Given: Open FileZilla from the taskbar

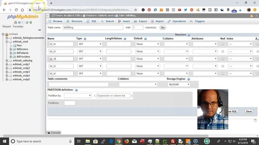Looking at the screenshot, I should [173, 141].
